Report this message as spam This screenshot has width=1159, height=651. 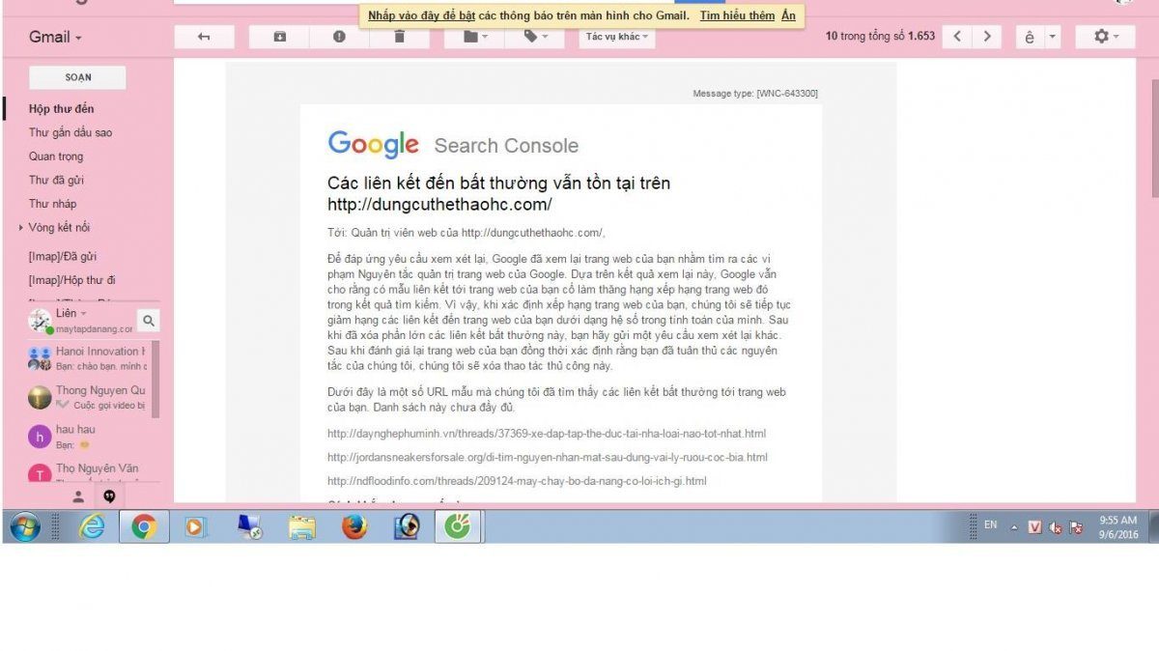[x=339, y=37]
